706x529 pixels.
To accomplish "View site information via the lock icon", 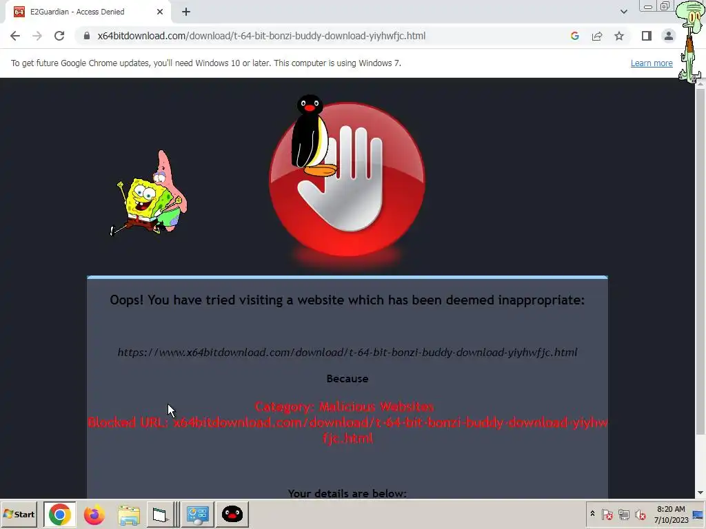I will pyautogui.click(x=87, y=36).
